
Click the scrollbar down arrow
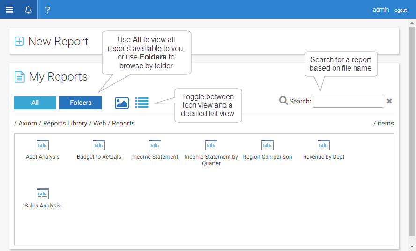pos(412,247)
